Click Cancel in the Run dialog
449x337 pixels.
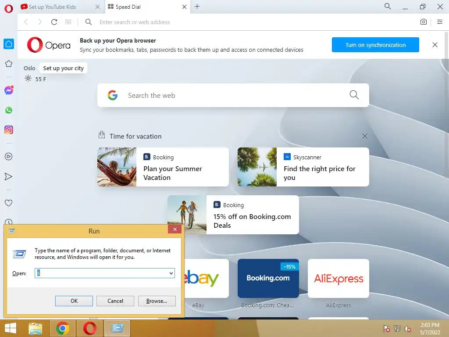(x=115, y=301)
